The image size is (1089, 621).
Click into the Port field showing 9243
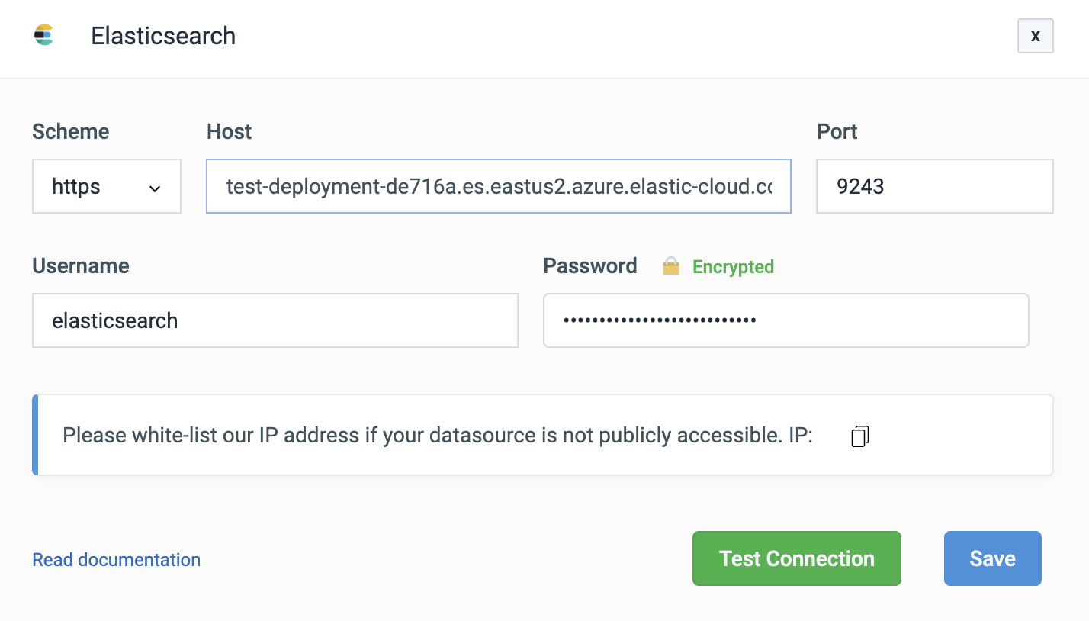[934, 186]
